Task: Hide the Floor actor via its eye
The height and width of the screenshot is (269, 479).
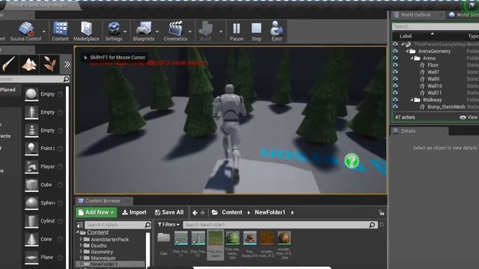Action: click(395, 65)
